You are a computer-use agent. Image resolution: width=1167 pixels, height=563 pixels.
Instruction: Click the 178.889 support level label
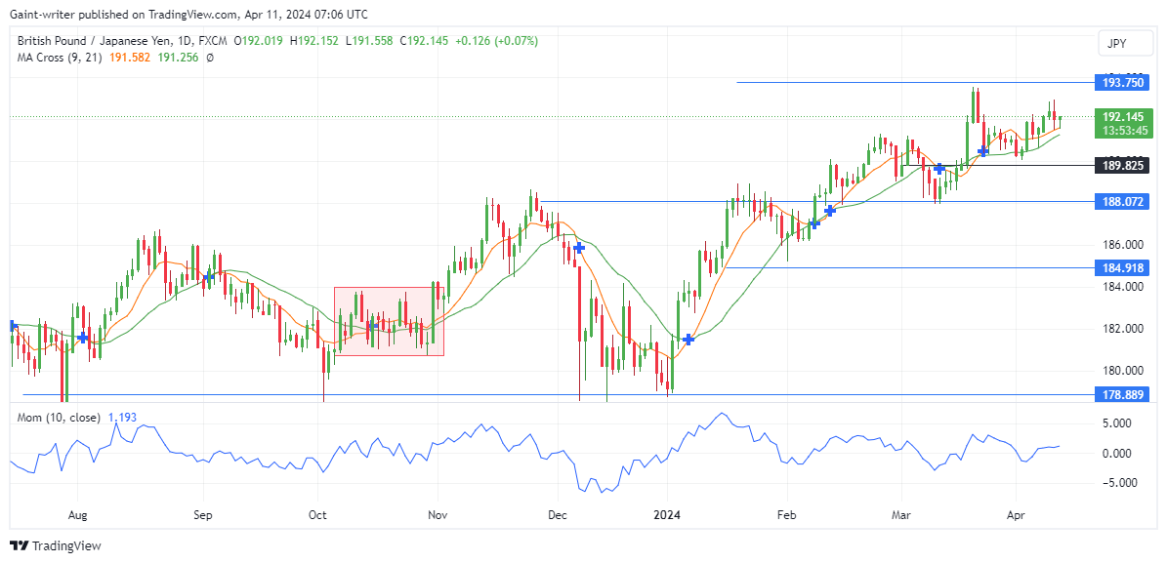(1124, 395)
